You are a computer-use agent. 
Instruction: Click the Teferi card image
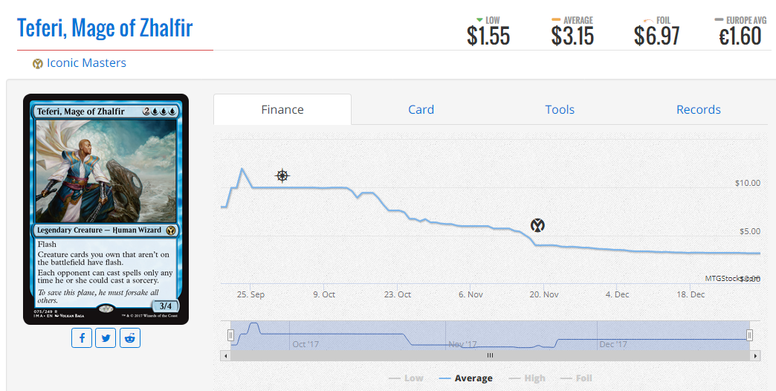[x=106, y=209]
